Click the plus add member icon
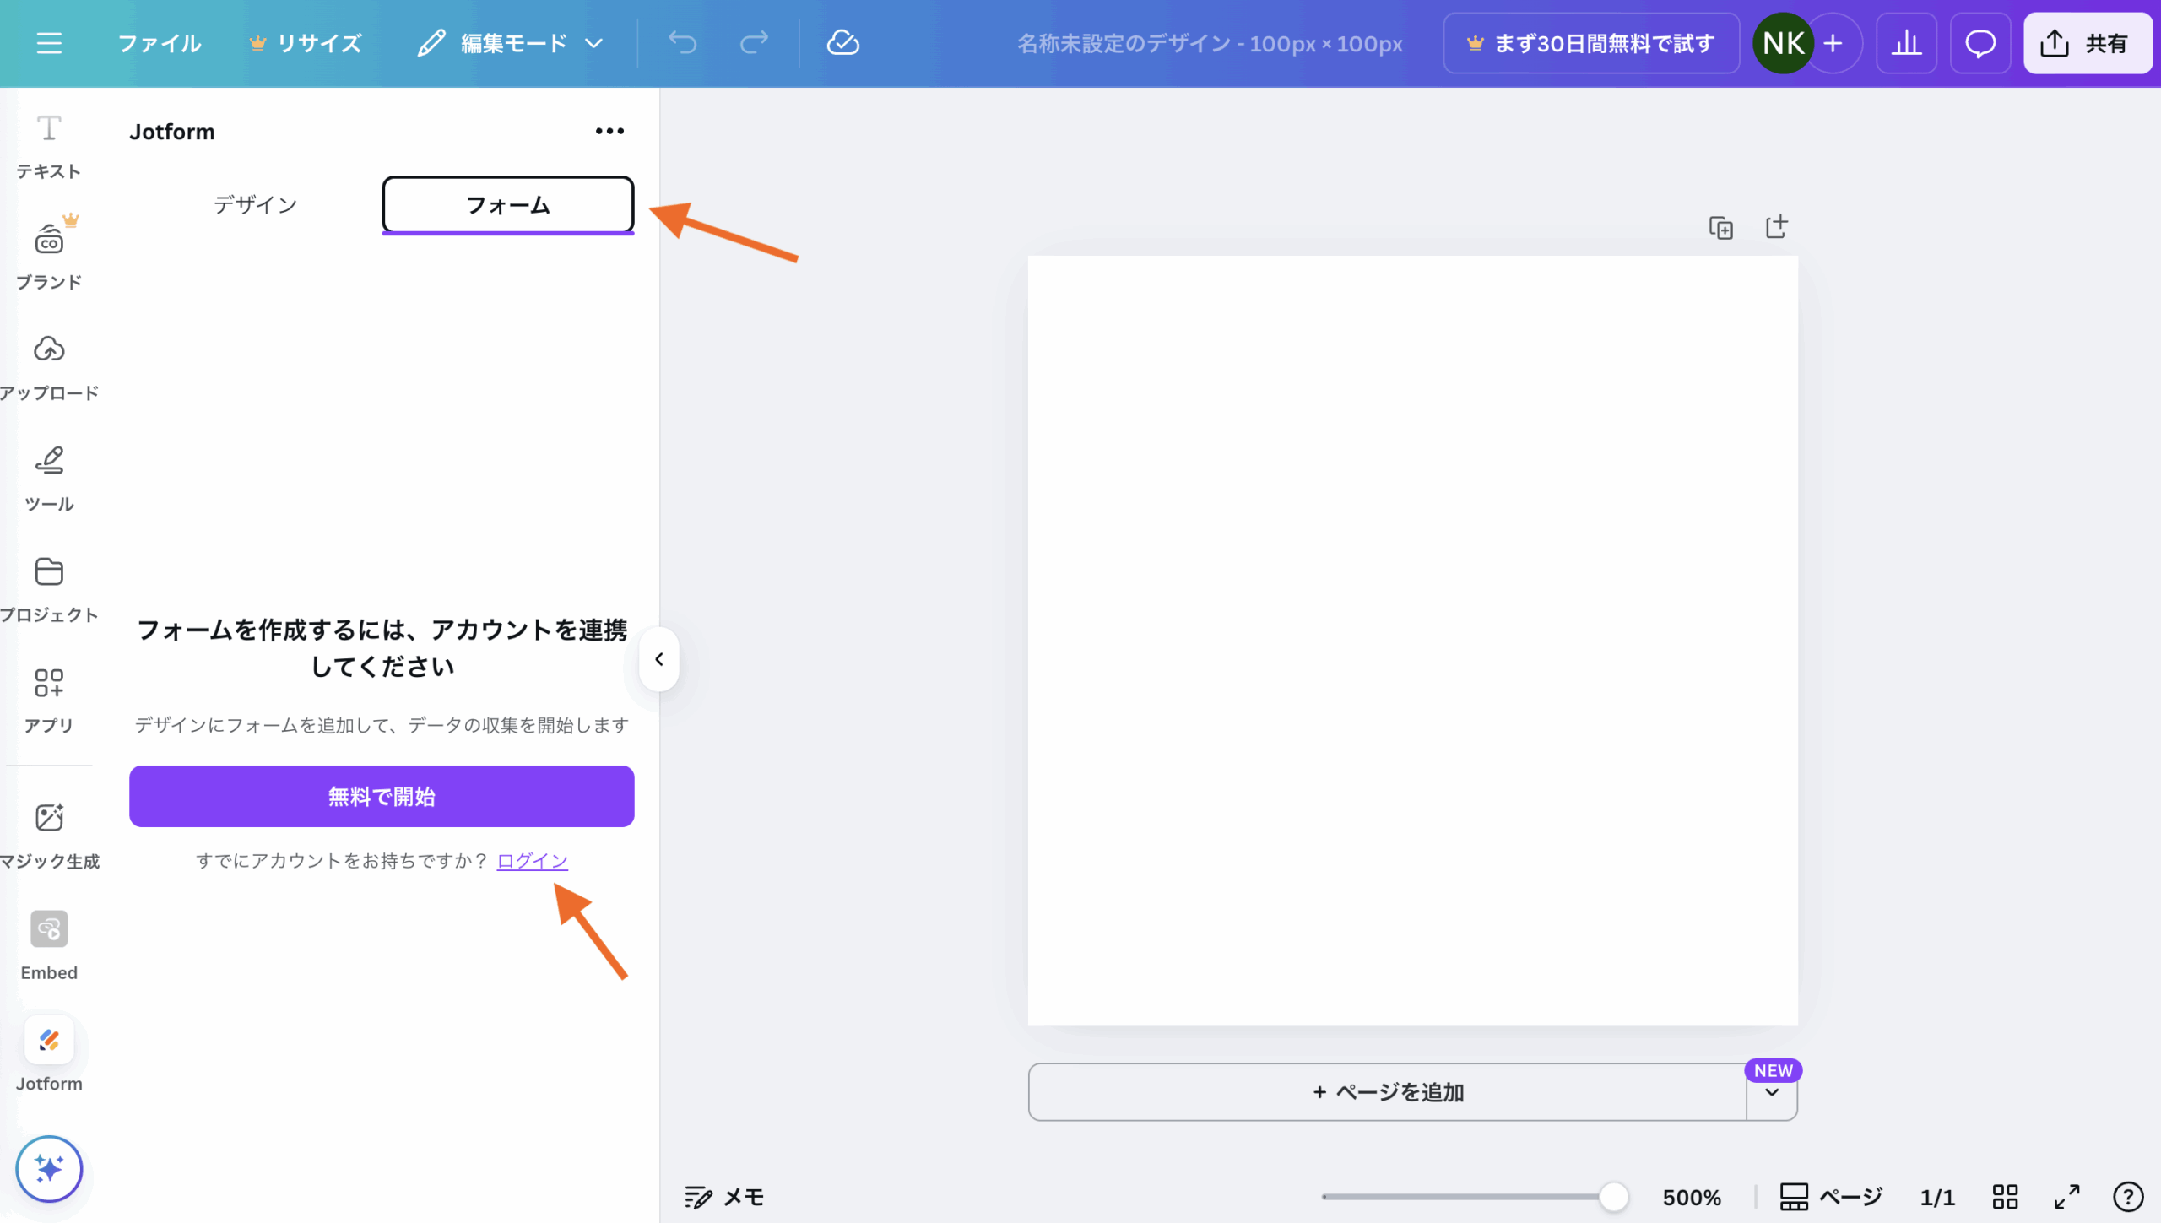 pyautogui.click(x=1833, y=43)
